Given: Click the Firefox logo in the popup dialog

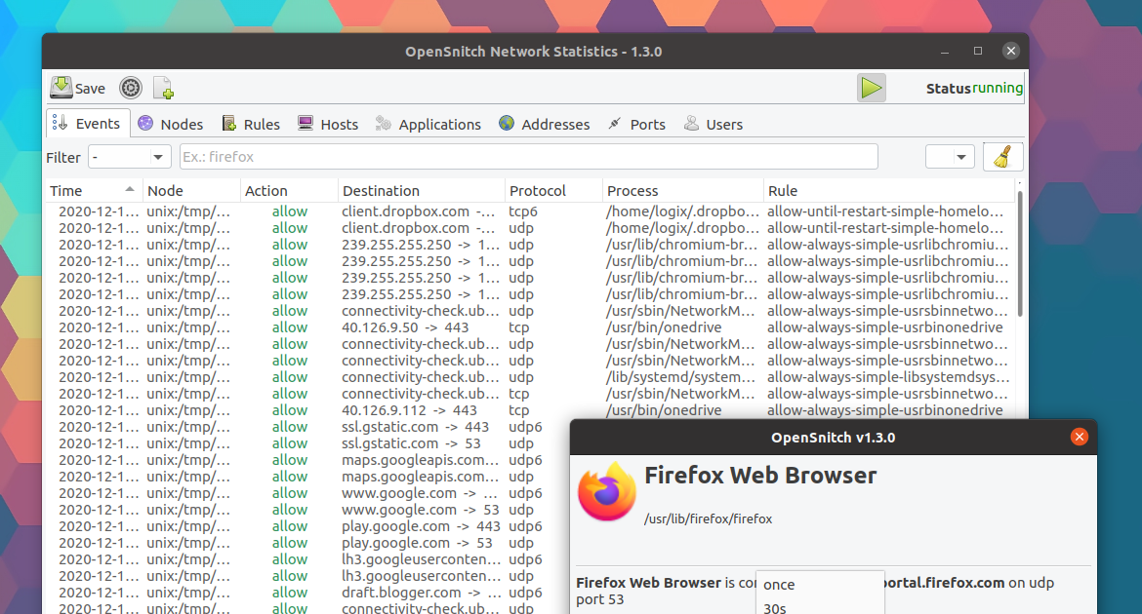Looking at the screenshot, I should (606, 491).
